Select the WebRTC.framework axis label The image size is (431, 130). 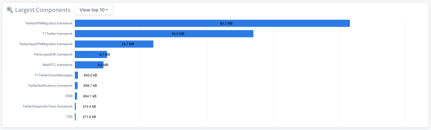pos(57,65)
